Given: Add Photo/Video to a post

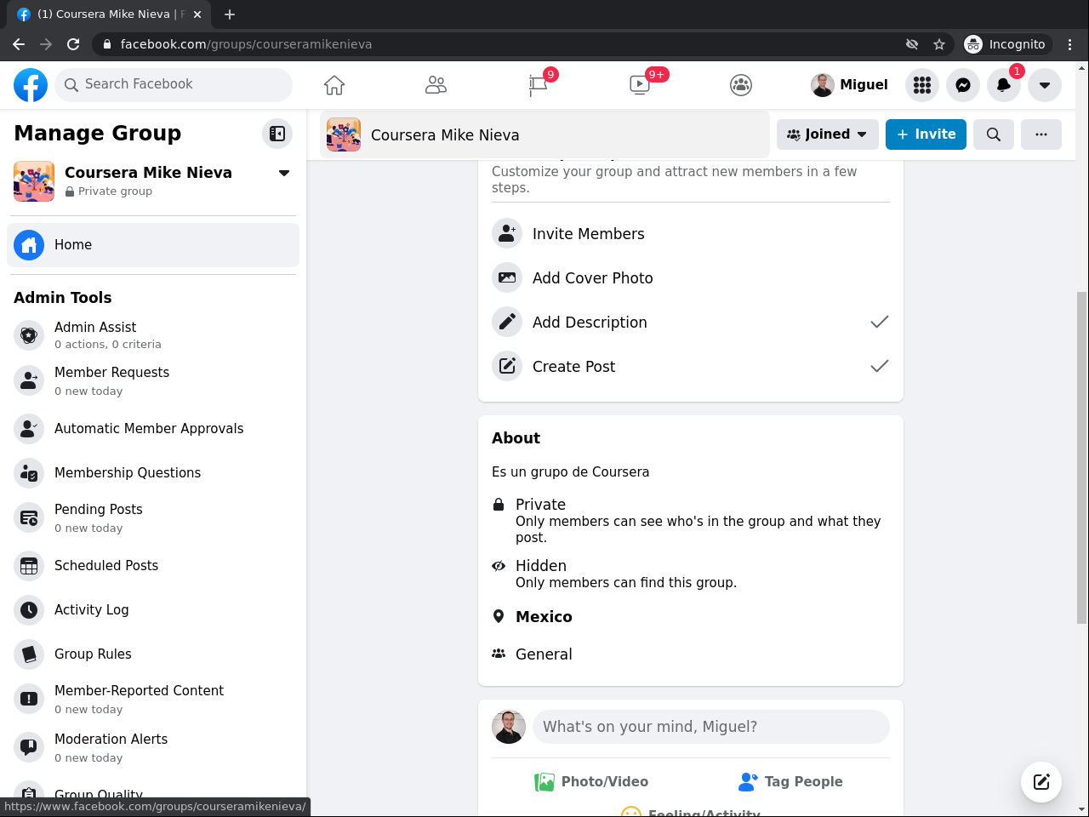Looking at the screenshot, I should pyautogui.click(x=591, y=782).
